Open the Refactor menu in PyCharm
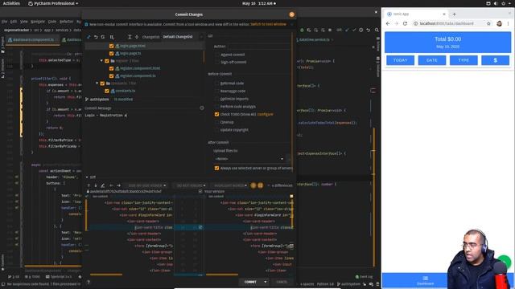 [x=66, y=22]
